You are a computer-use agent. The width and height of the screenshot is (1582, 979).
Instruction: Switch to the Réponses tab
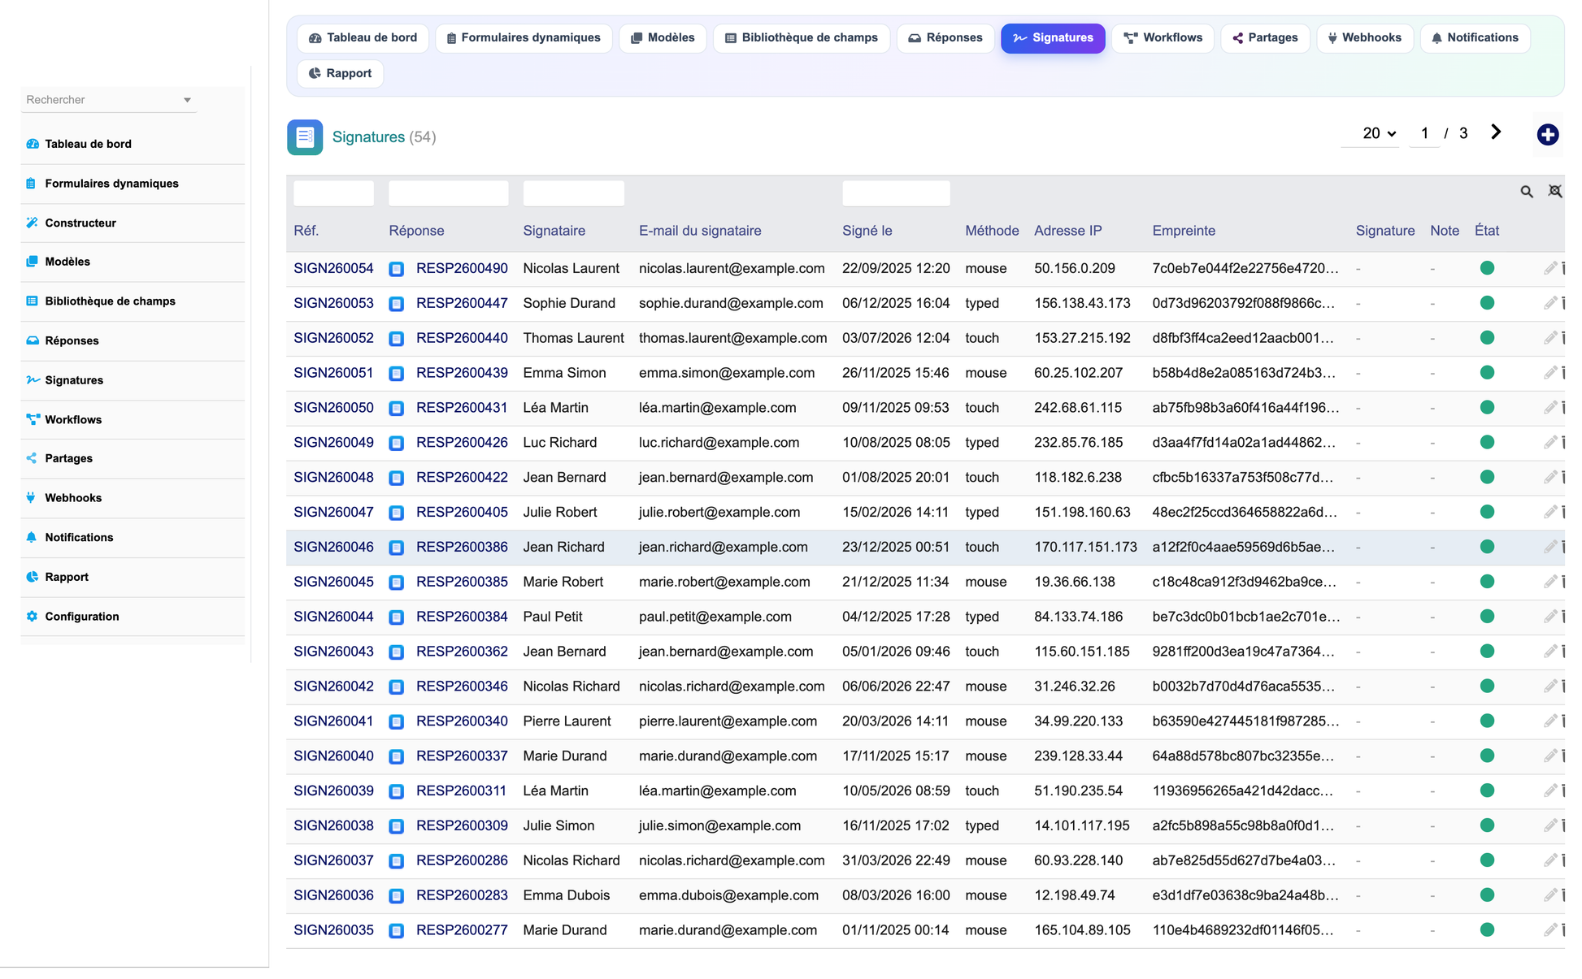coord(945,38)
